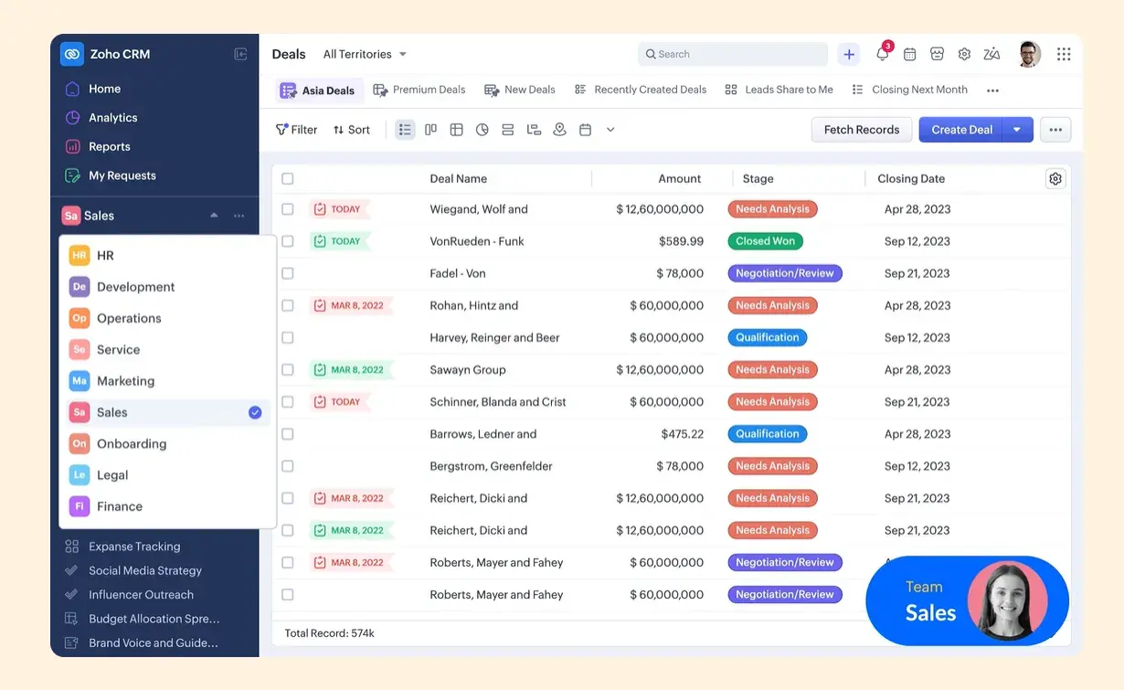
Task: Select Development from team list
Action: tap(165, 287)
